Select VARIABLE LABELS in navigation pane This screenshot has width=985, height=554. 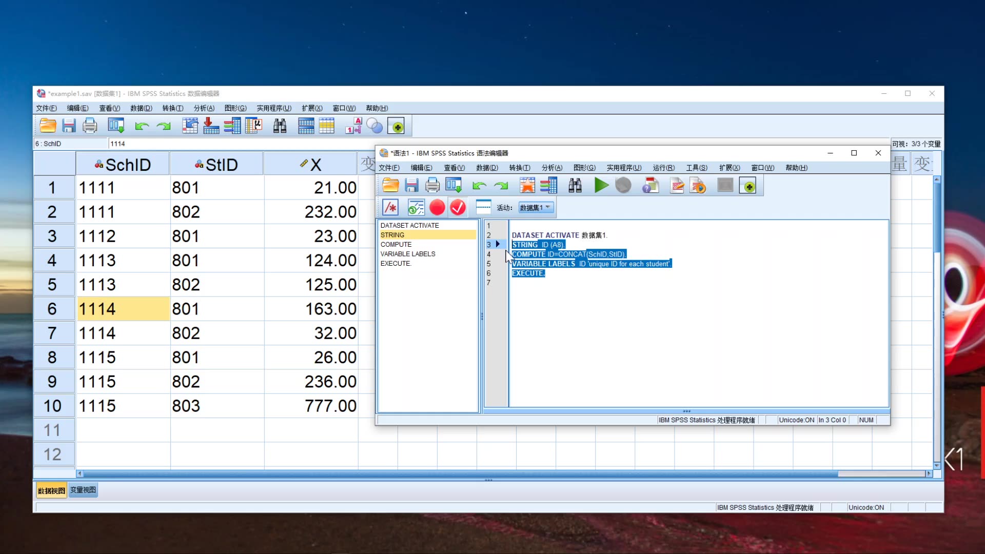[x=408, y=254]
